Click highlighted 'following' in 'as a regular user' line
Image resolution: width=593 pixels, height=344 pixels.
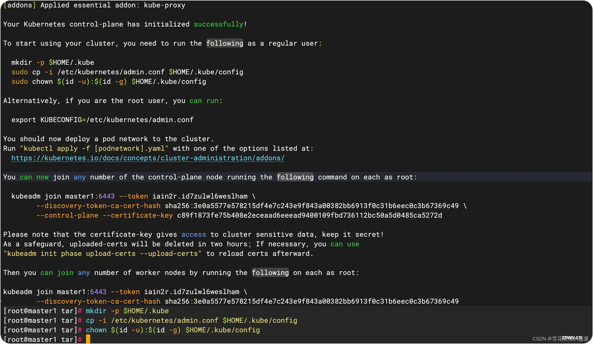click(225, 43)
